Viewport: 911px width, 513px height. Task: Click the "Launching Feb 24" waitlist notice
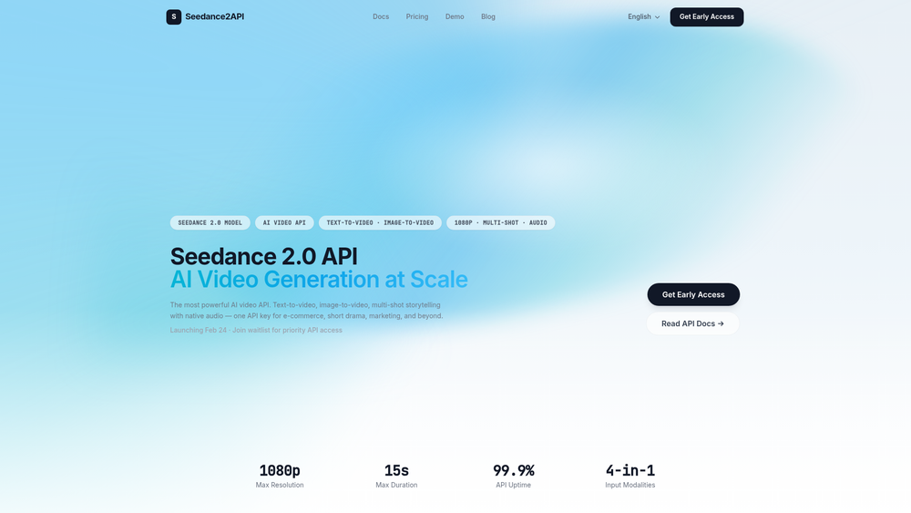(x=256, y=330)
